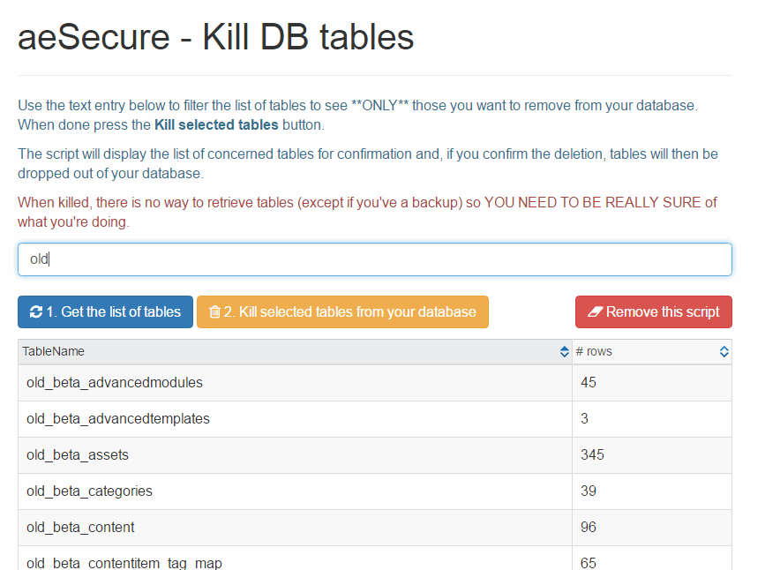Select the old_beta_advancedtemplates row
This screenshot has width=765, height=570.
pos(375,419)
